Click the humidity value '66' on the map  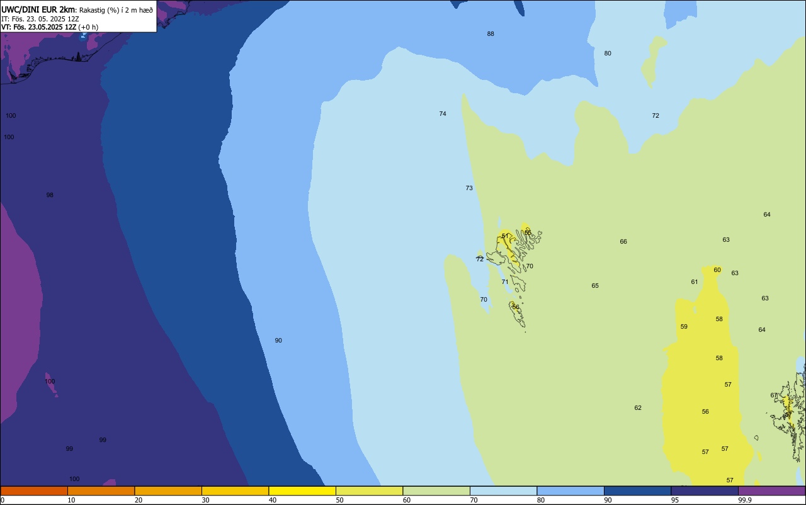click(623, 242)
